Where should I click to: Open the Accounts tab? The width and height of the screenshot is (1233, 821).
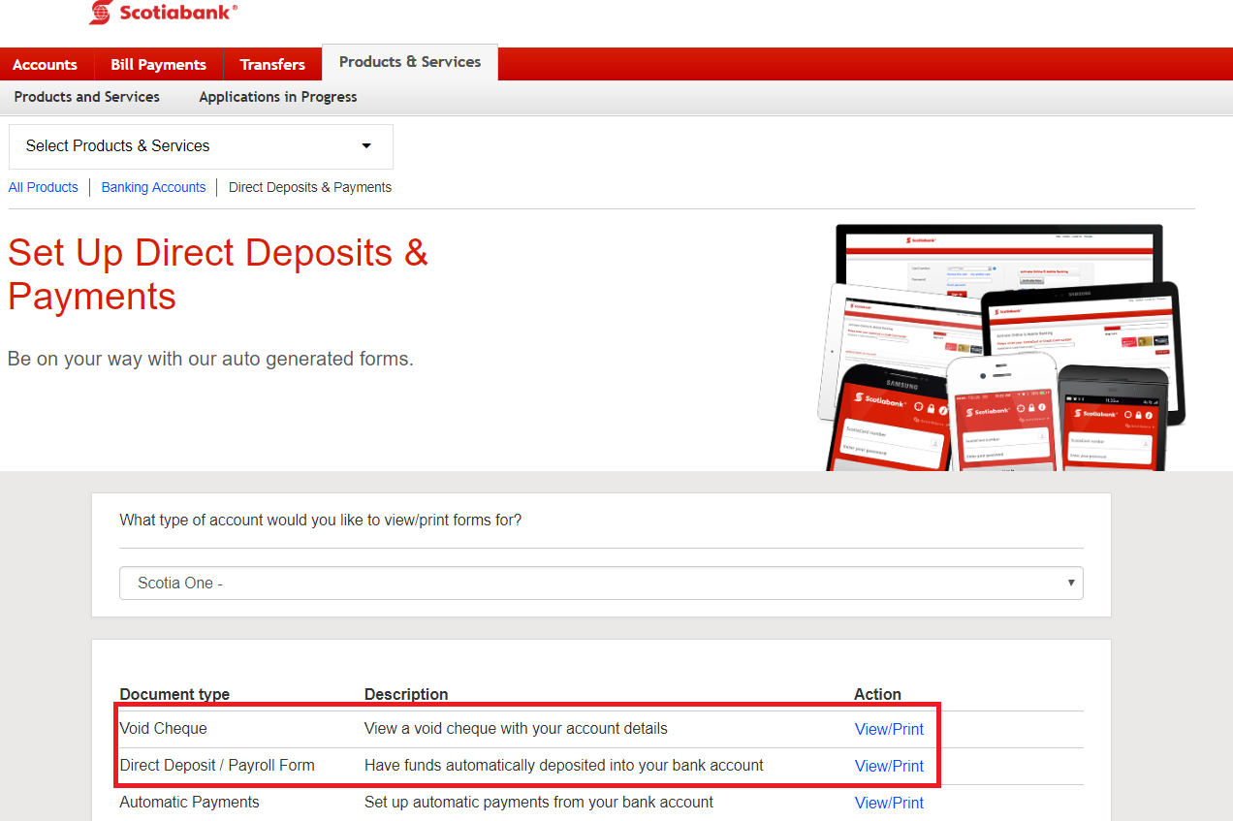(45, 64)
